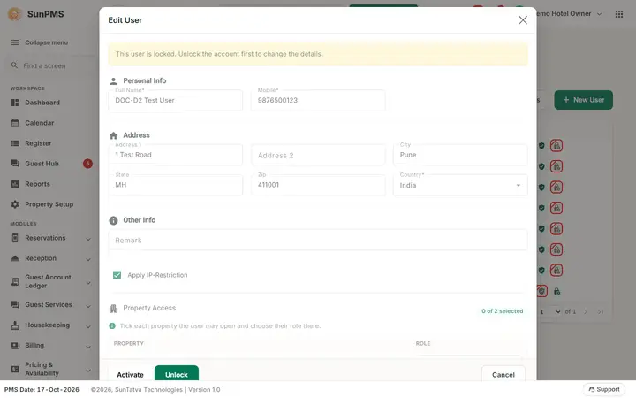The image size is (636, 398).
Task: Click the search magnifier icon in sidebar
Action: pos(14,65)
